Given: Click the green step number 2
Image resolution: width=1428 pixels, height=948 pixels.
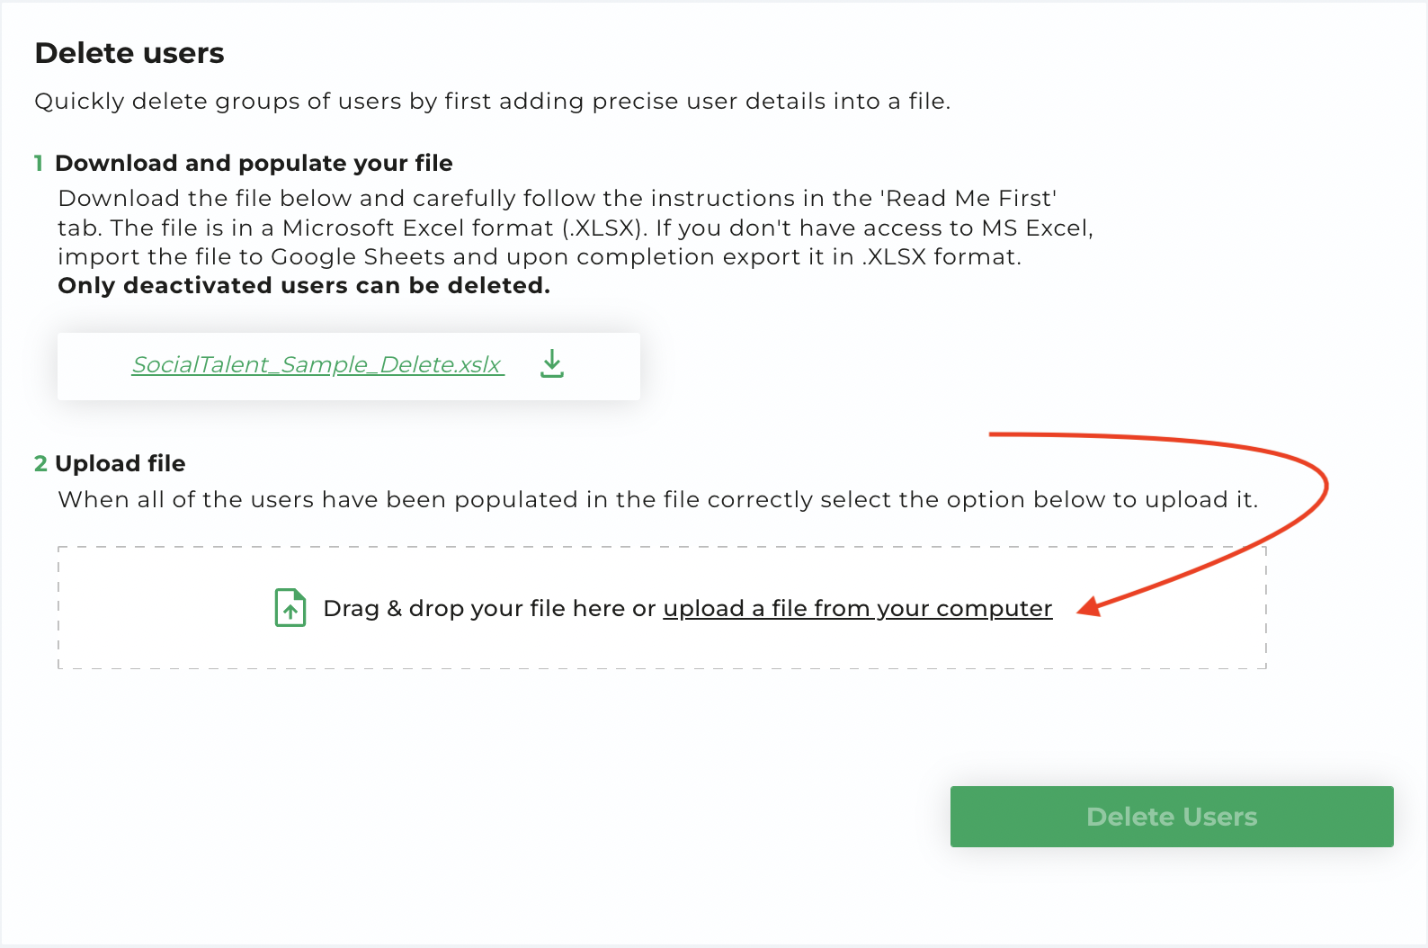Looking at the screenshot, I should (40, 463).
